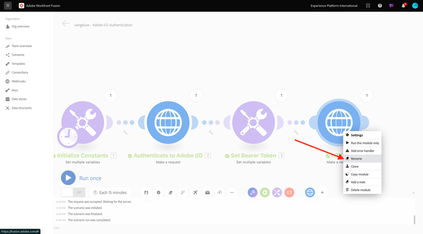The image size is (423, 234).
Task: Open the help question mark icon
Action: click(x=380, y=6)
